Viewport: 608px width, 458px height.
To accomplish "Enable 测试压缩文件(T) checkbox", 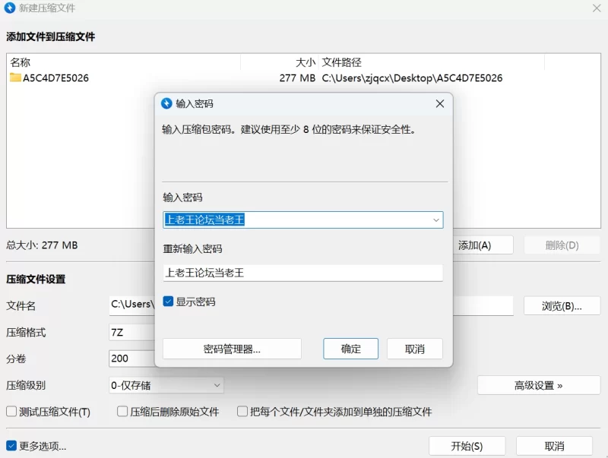I will click(x=11, y=412).
